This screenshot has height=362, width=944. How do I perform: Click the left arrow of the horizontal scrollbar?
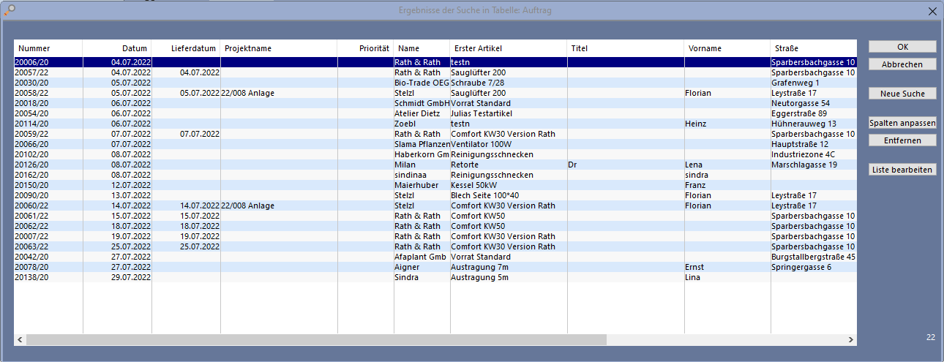pos(20,340)
